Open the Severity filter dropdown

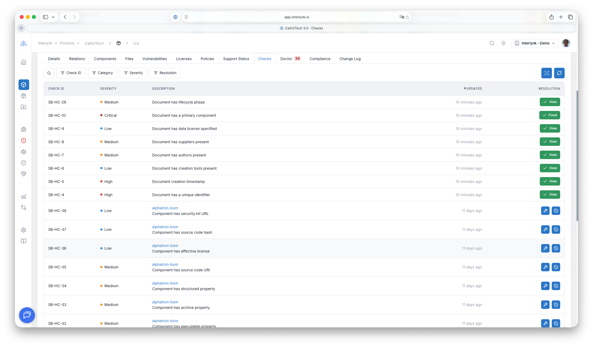pyautogui.click(x=133, y=73)
